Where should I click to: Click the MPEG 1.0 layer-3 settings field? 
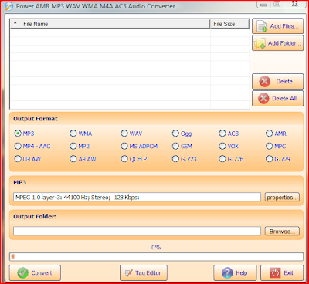tap(137, 198)
